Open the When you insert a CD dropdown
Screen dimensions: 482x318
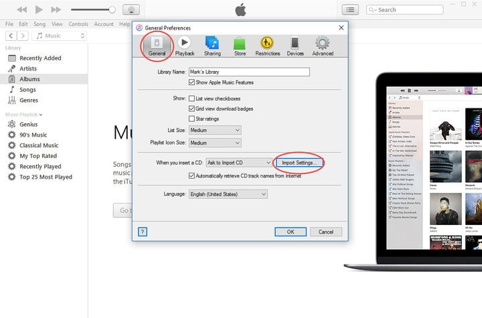(x=239, y=163)
